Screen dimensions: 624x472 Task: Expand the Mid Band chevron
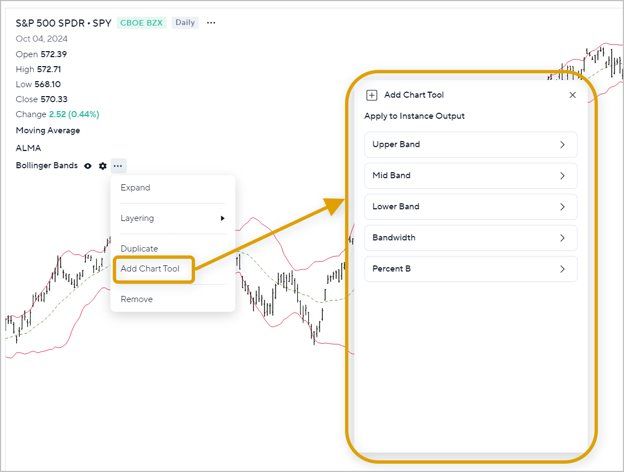tap(562, 176)
